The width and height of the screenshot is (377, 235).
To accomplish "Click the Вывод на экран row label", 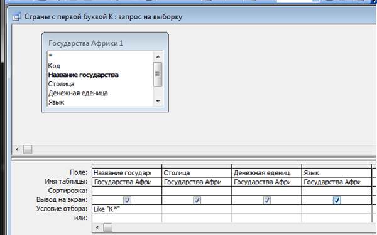I will [62, 199].
